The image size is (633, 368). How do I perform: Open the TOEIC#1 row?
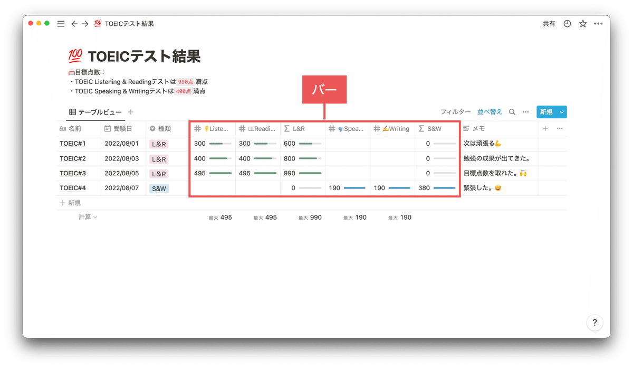[x=73, y=144]
